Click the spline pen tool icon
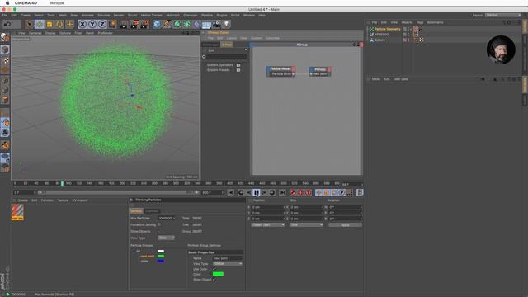The image size is (528, 297). 167,24
